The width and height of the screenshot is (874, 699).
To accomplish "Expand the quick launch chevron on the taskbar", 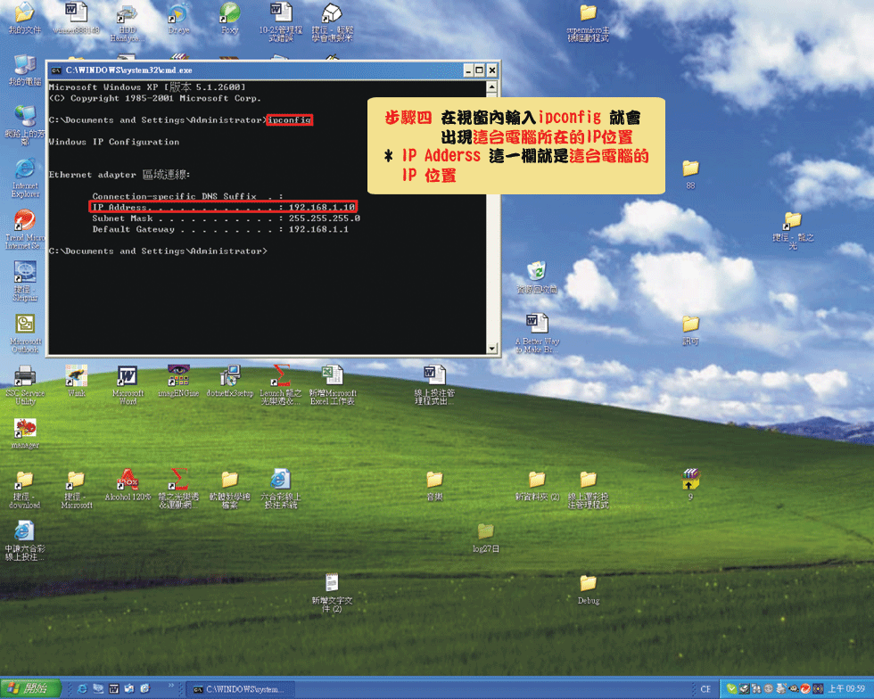I will [x=171, y=686].
